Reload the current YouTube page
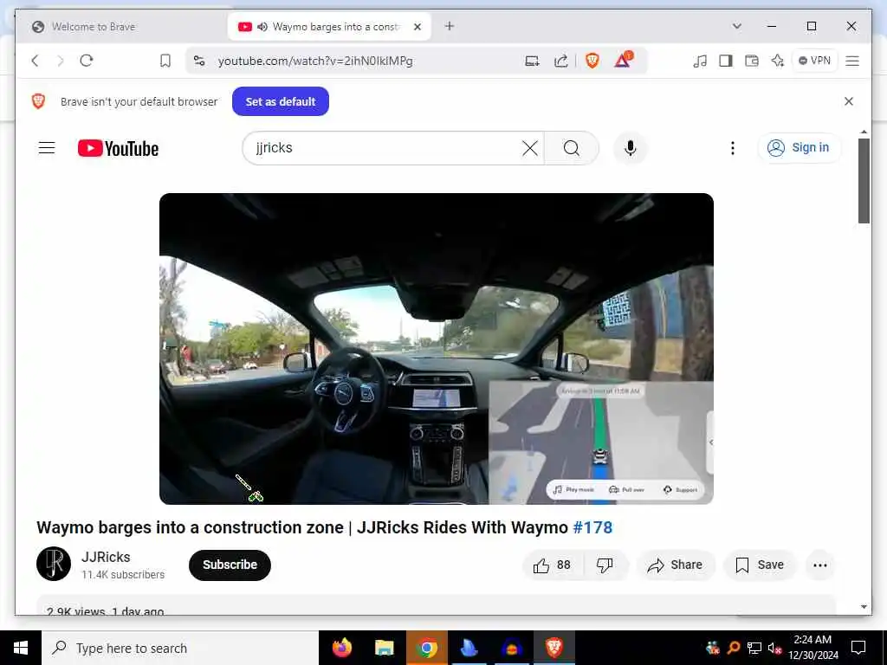887x665 pixels. pyautogui.click(x=87, y=61)
